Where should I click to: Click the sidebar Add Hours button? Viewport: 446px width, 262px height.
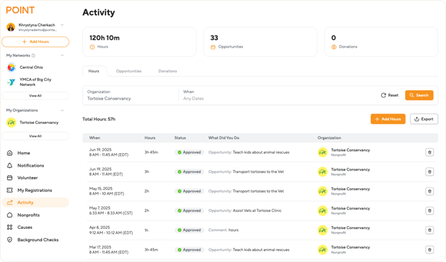(35, 42)
